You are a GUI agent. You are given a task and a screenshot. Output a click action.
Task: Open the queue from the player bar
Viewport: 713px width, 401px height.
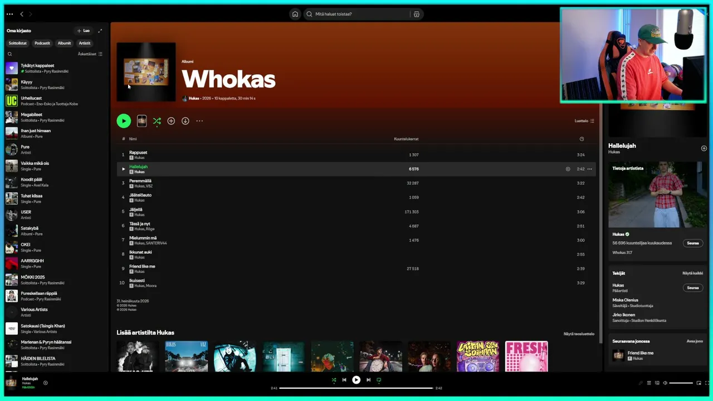(649, 383)
